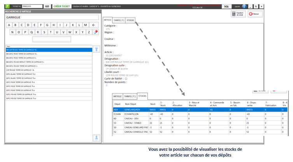Click the GARRIGUE search field
This screenshot has height=162, width=293.
tap(49, 17)
